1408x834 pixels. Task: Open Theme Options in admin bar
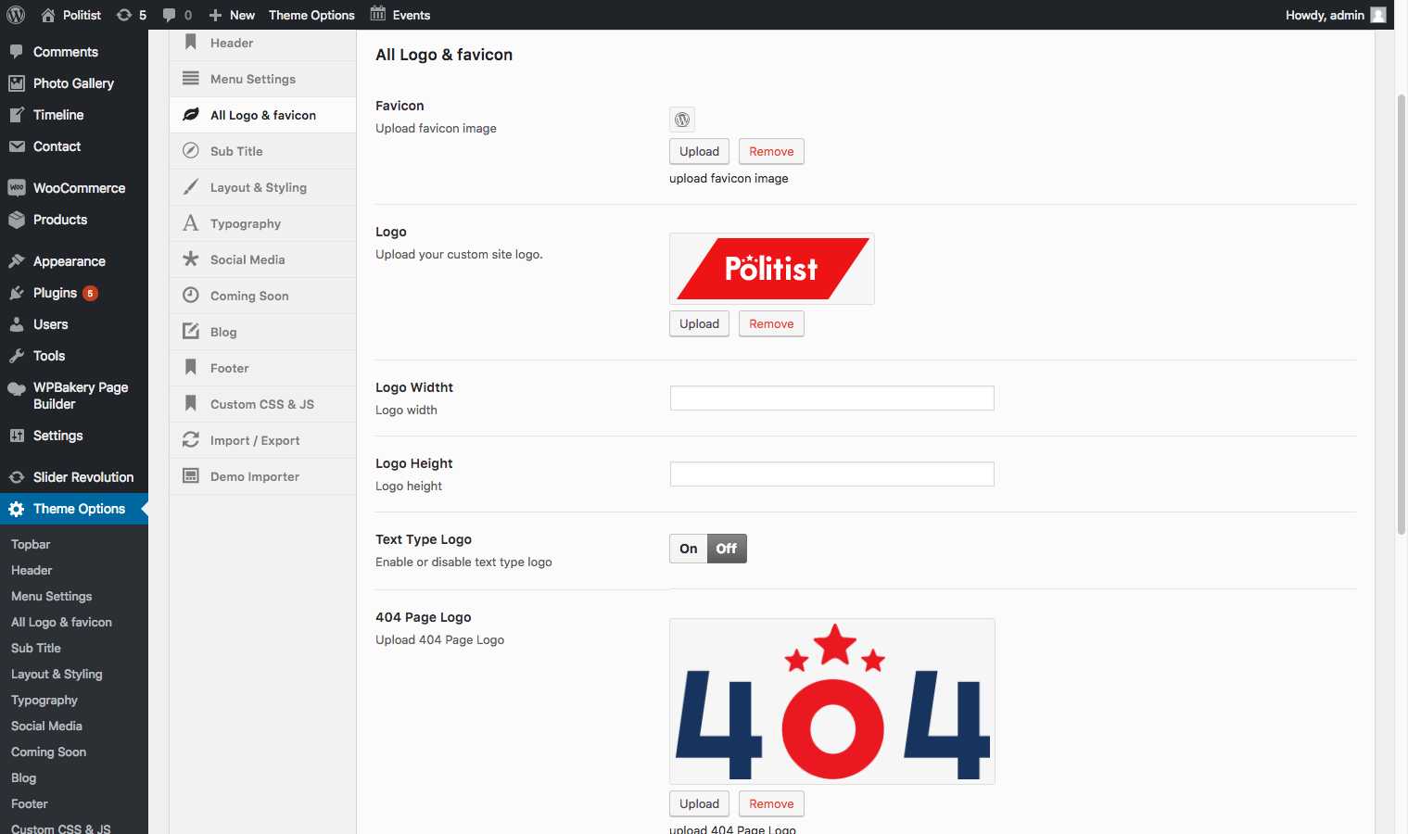(x=311, y=15)
